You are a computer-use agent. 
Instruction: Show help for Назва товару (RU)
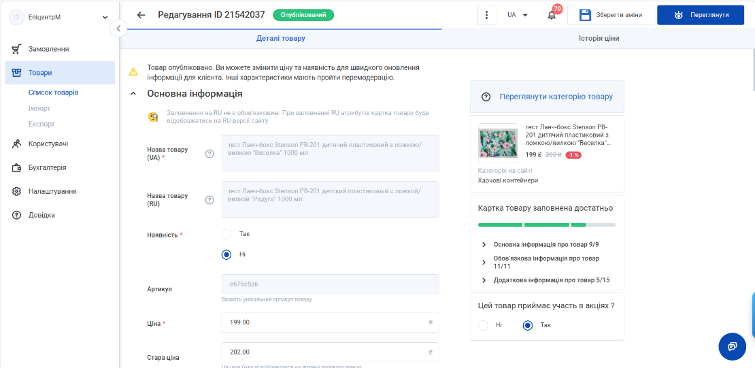coord(209,200)
